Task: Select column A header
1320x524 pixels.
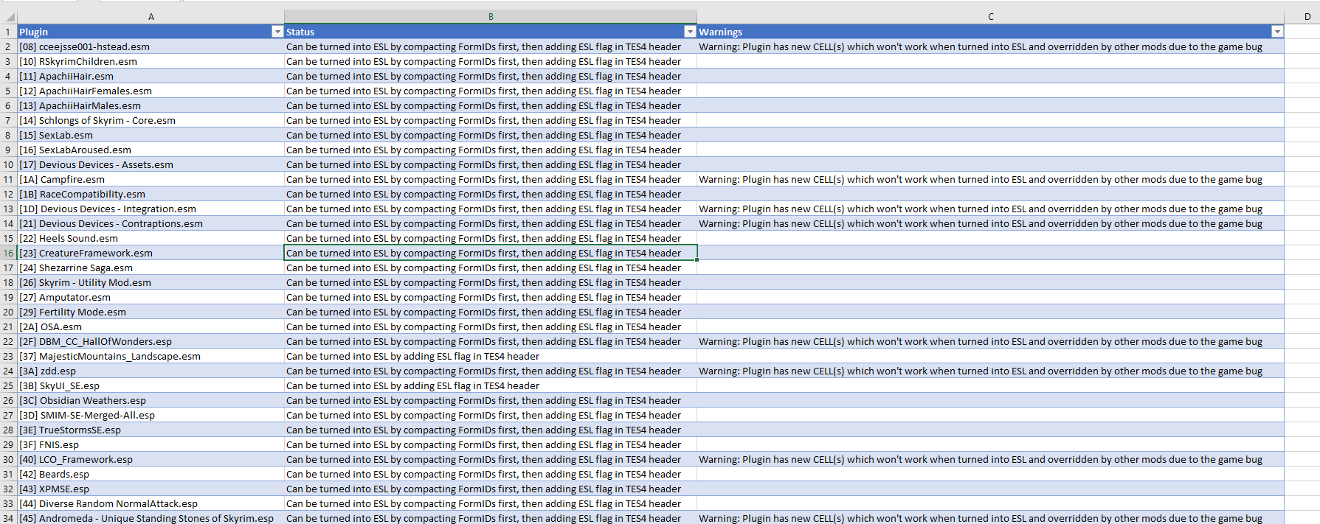Action: [151, 16]
